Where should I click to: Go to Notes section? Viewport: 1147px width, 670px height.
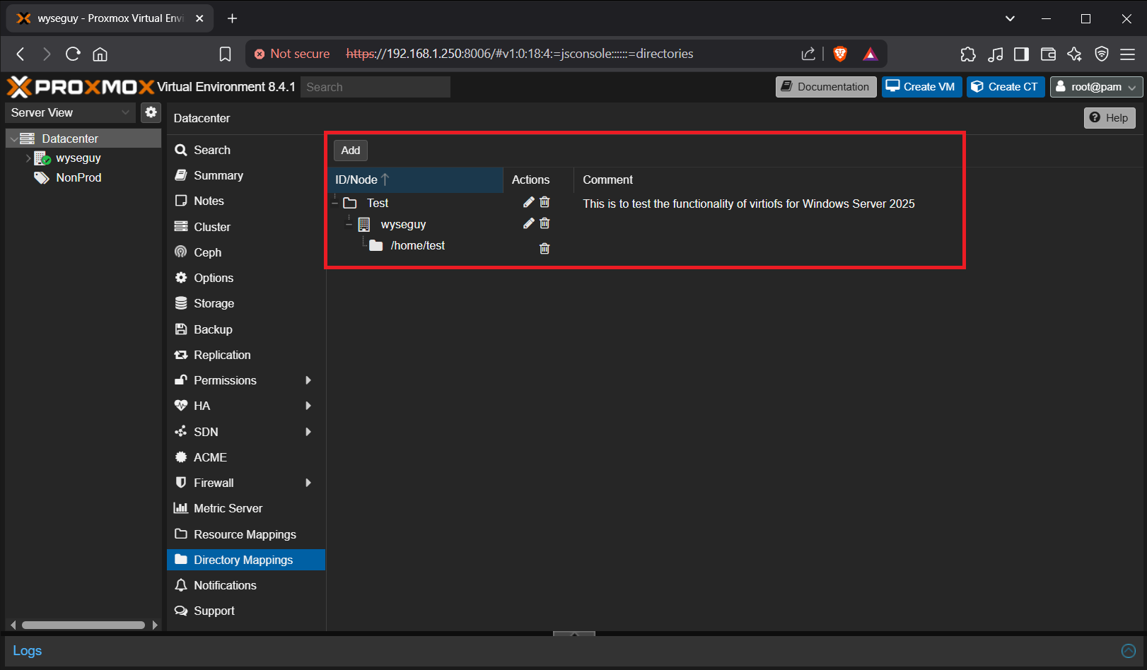(x=246, y=201)
